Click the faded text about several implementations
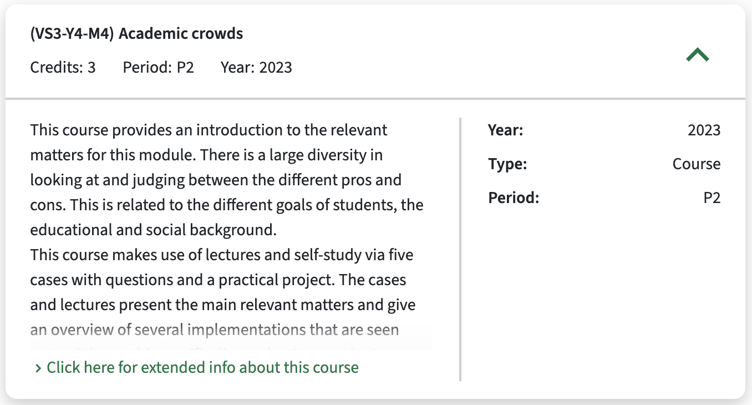This screenshot has width=752, height=405. click(215, 330)
